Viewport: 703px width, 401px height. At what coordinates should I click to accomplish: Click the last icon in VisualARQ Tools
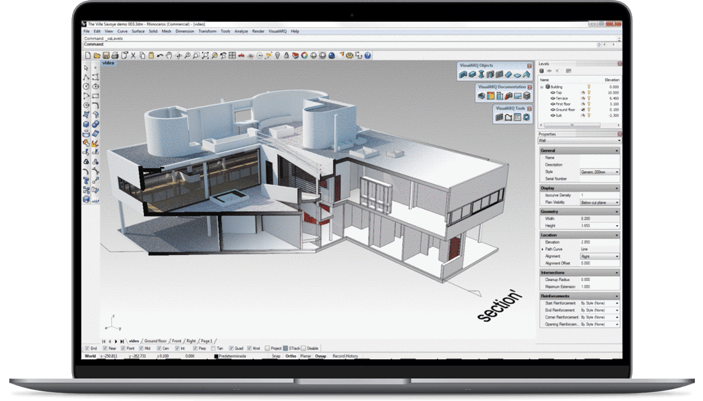527,117
